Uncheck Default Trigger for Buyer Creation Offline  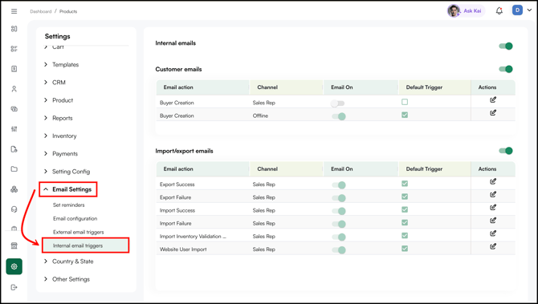tap(405, 115)
